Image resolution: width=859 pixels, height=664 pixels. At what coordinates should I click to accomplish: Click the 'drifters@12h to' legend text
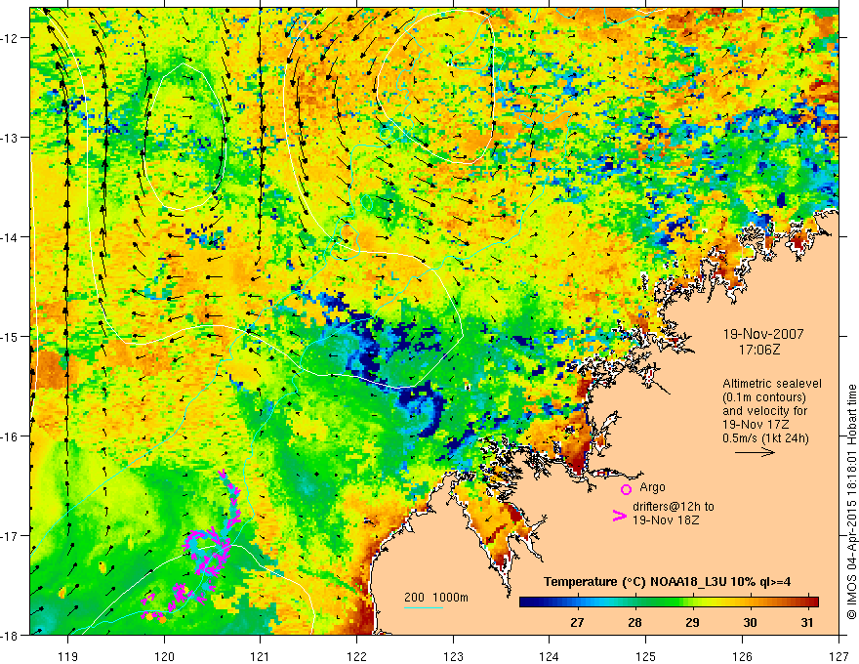coord(674,506)
